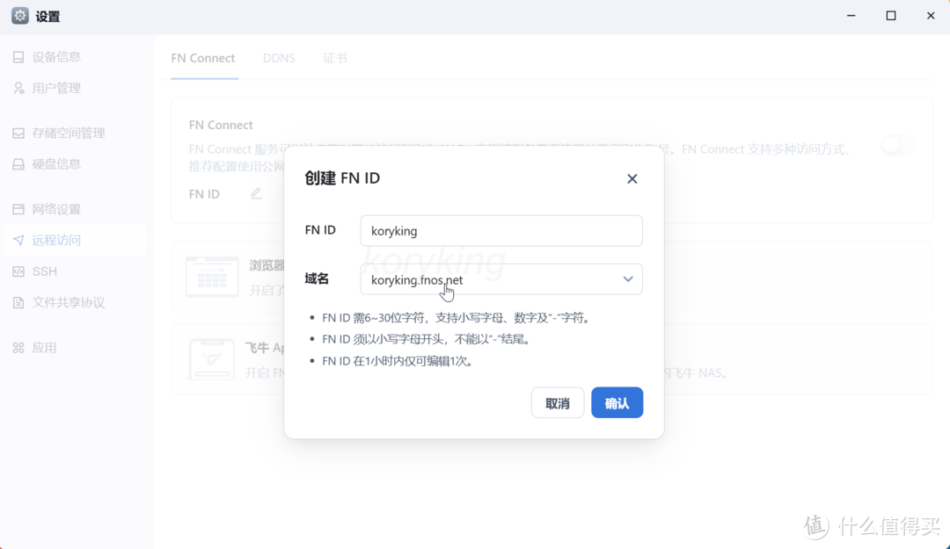The image size is (950, 549).
Task: Select the 用户管理 sidebar icon
Action: [x=55, y=87]
